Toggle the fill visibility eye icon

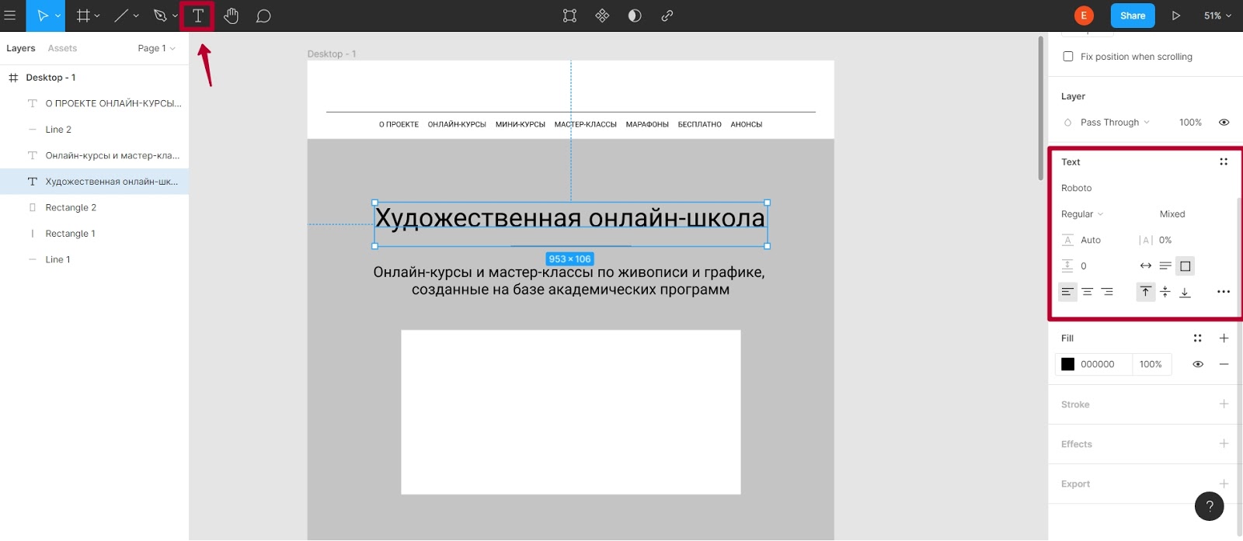1198,364
